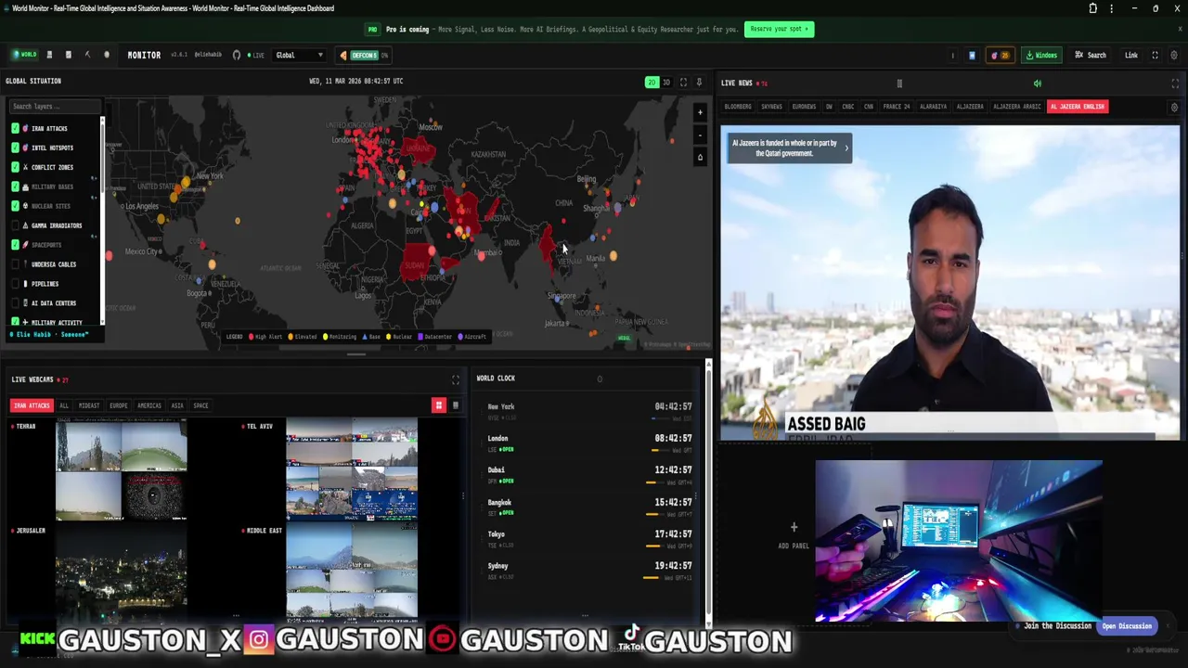Screen dimensions: 1188x668
Task: Enable the Pipelines layer
Action: coord(15,284)
